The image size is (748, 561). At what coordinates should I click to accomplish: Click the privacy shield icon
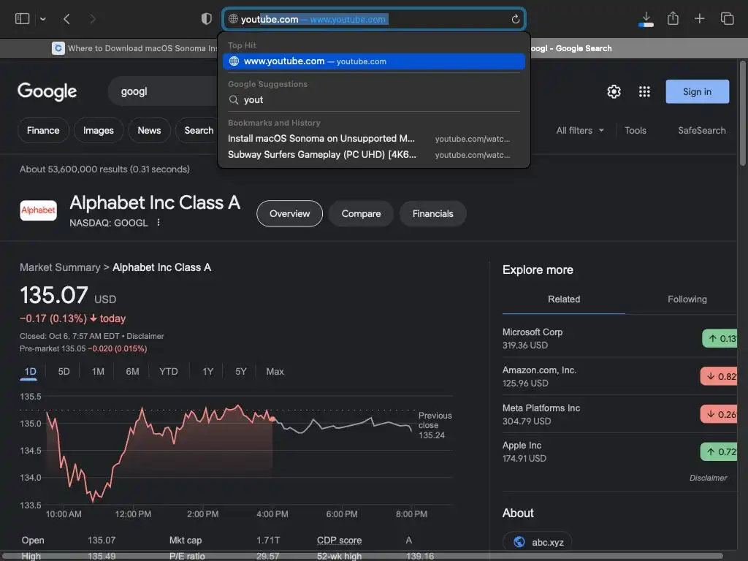(x=207, y=19)
